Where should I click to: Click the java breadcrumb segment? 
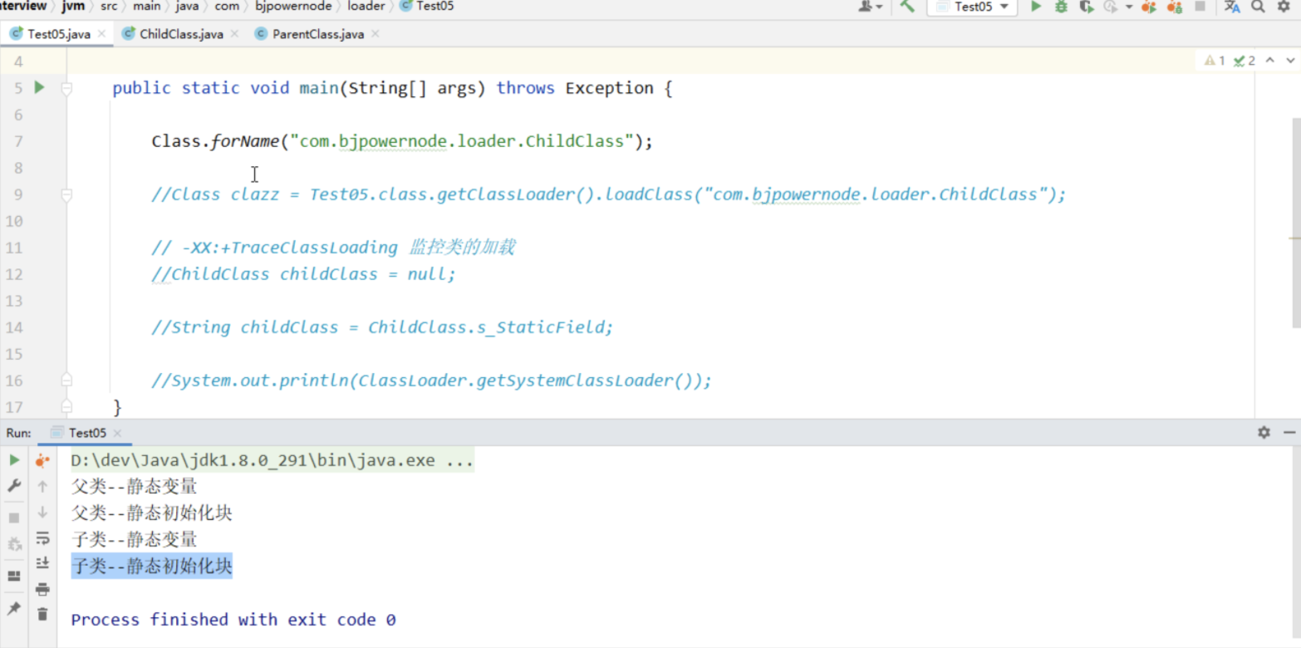[187, 7]
